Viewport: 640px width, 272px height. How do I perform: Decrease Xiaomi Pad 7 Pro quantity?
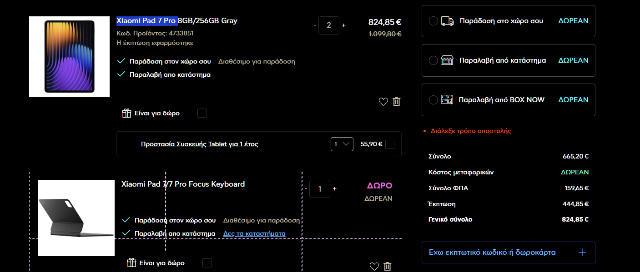click(315, 25)
